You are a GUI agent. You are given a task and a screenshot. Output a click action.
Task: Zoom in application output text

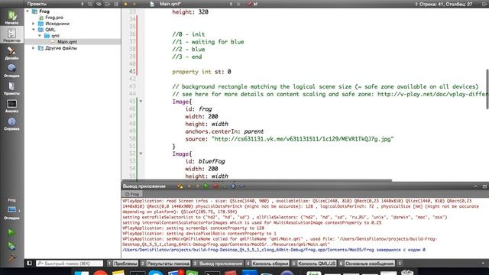pos(233,186)
